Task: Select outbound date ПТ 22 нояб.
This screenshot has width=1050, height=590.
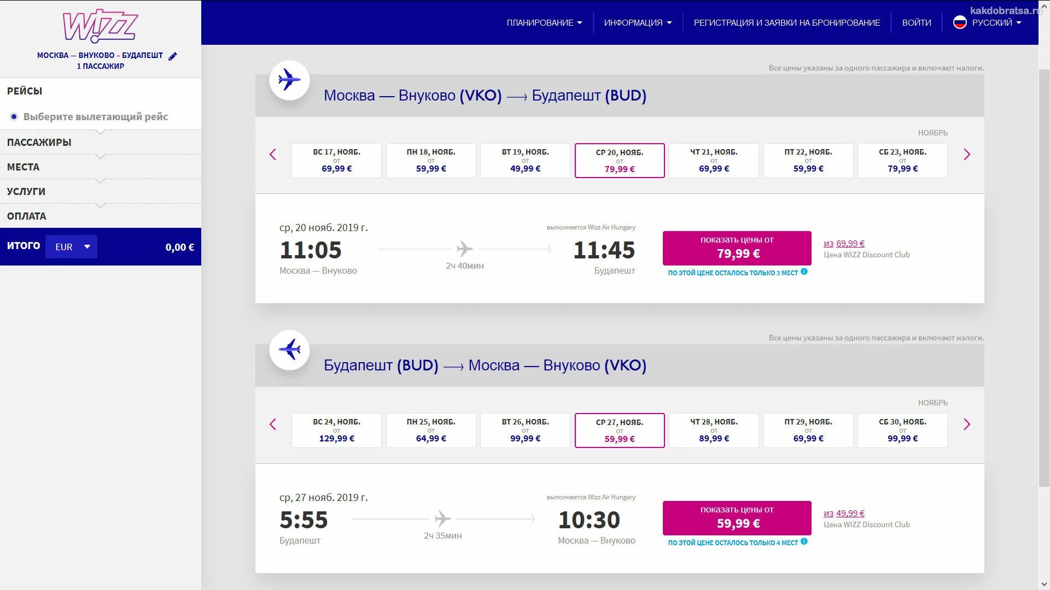Action: [x=808, y=161]
